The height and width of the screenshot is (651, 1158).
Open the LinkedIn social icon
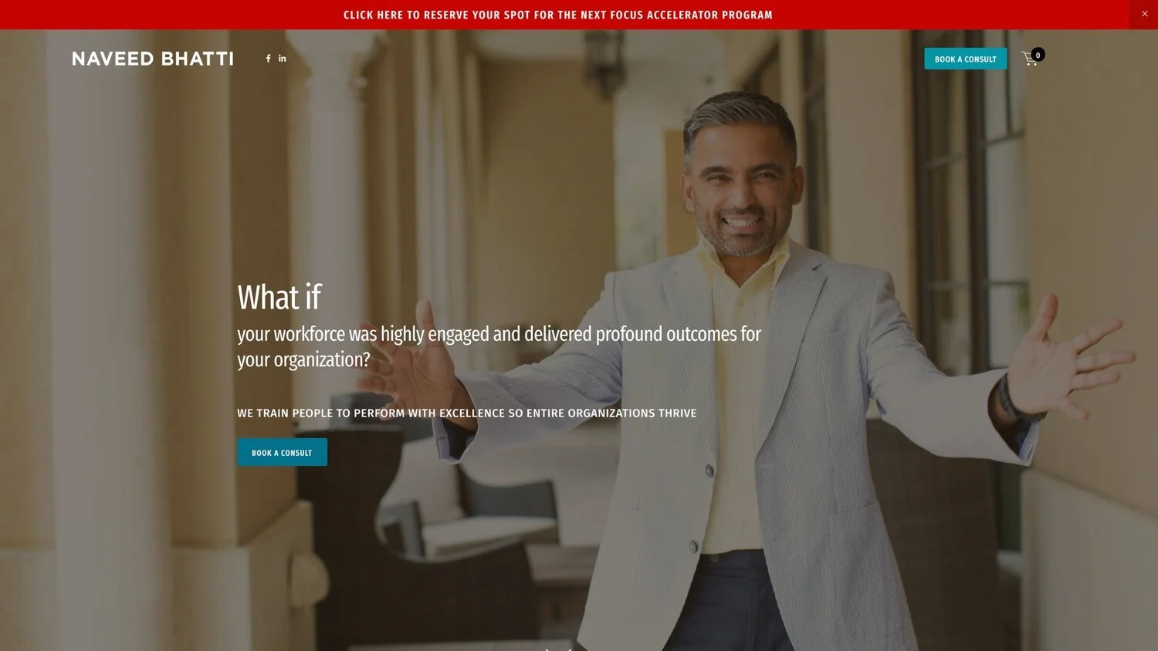[283, 59]
